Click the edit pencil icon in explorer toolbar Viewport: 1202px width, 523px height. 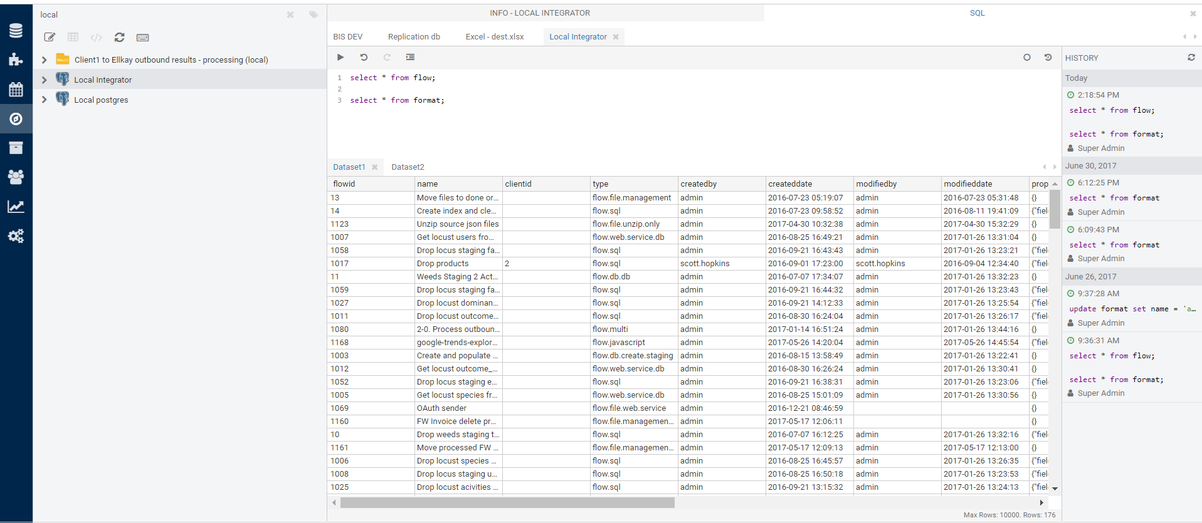pos(50,38)
